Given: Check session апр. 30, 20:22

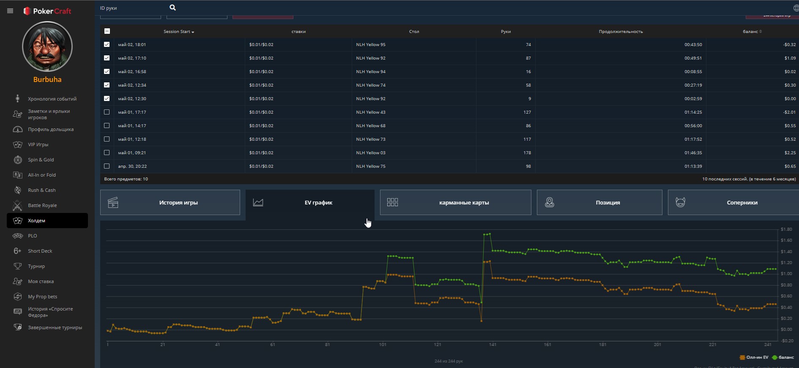Looking at the screenshot, I should tap(107, 166).
